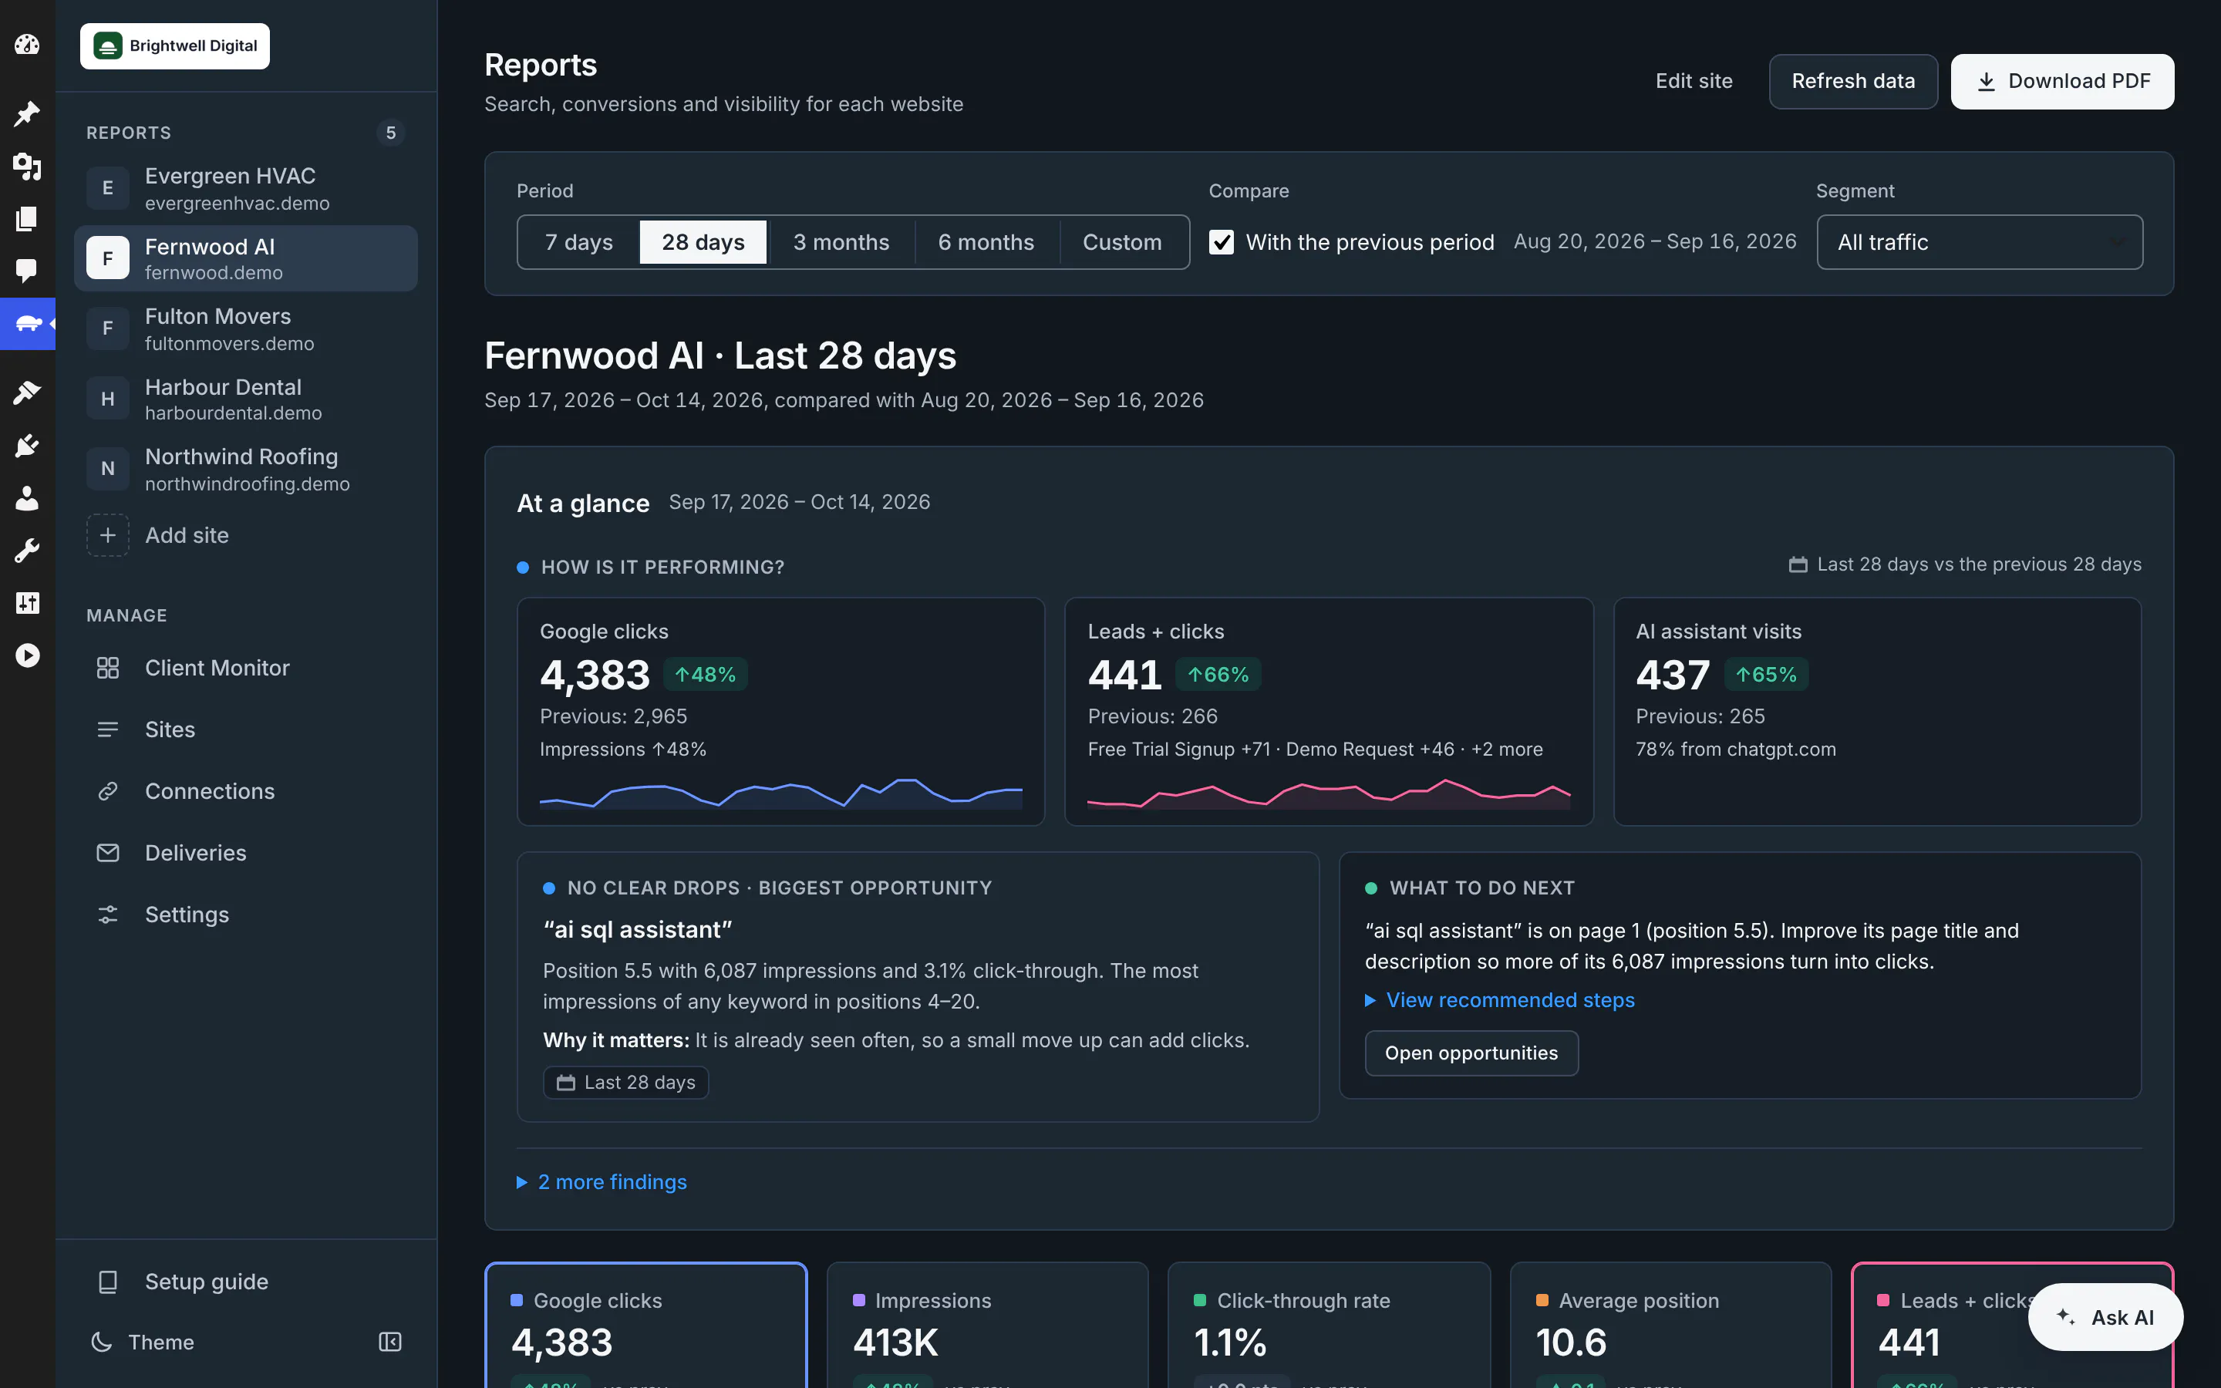
Task: Open Client Monitor grid icon item
Action: pos(246,669)
